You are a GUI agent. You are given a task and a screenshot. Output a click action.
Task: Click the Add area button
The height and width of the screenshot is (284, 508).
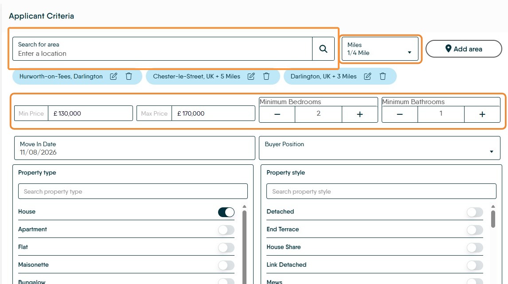pyautogui.click(x=464, y=49)
